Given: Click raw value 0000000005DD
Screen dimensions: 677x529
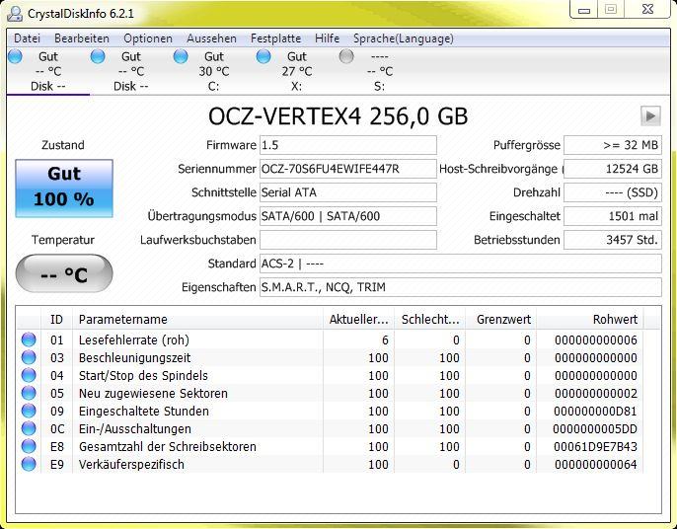Looking at the screenshot, I should click(x=595, y=428).
